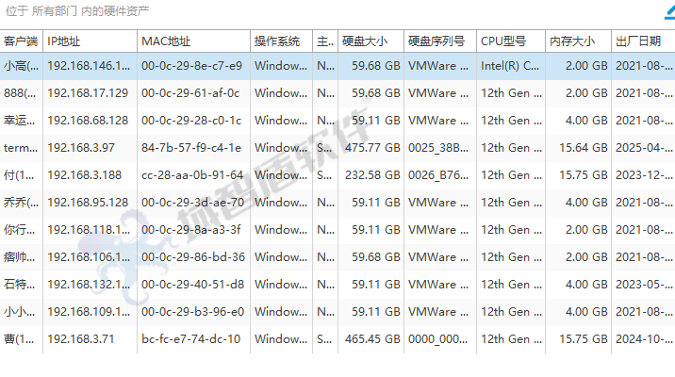
Task: Select the row with IP 192.168.68.128
Action: pos(88,121)
